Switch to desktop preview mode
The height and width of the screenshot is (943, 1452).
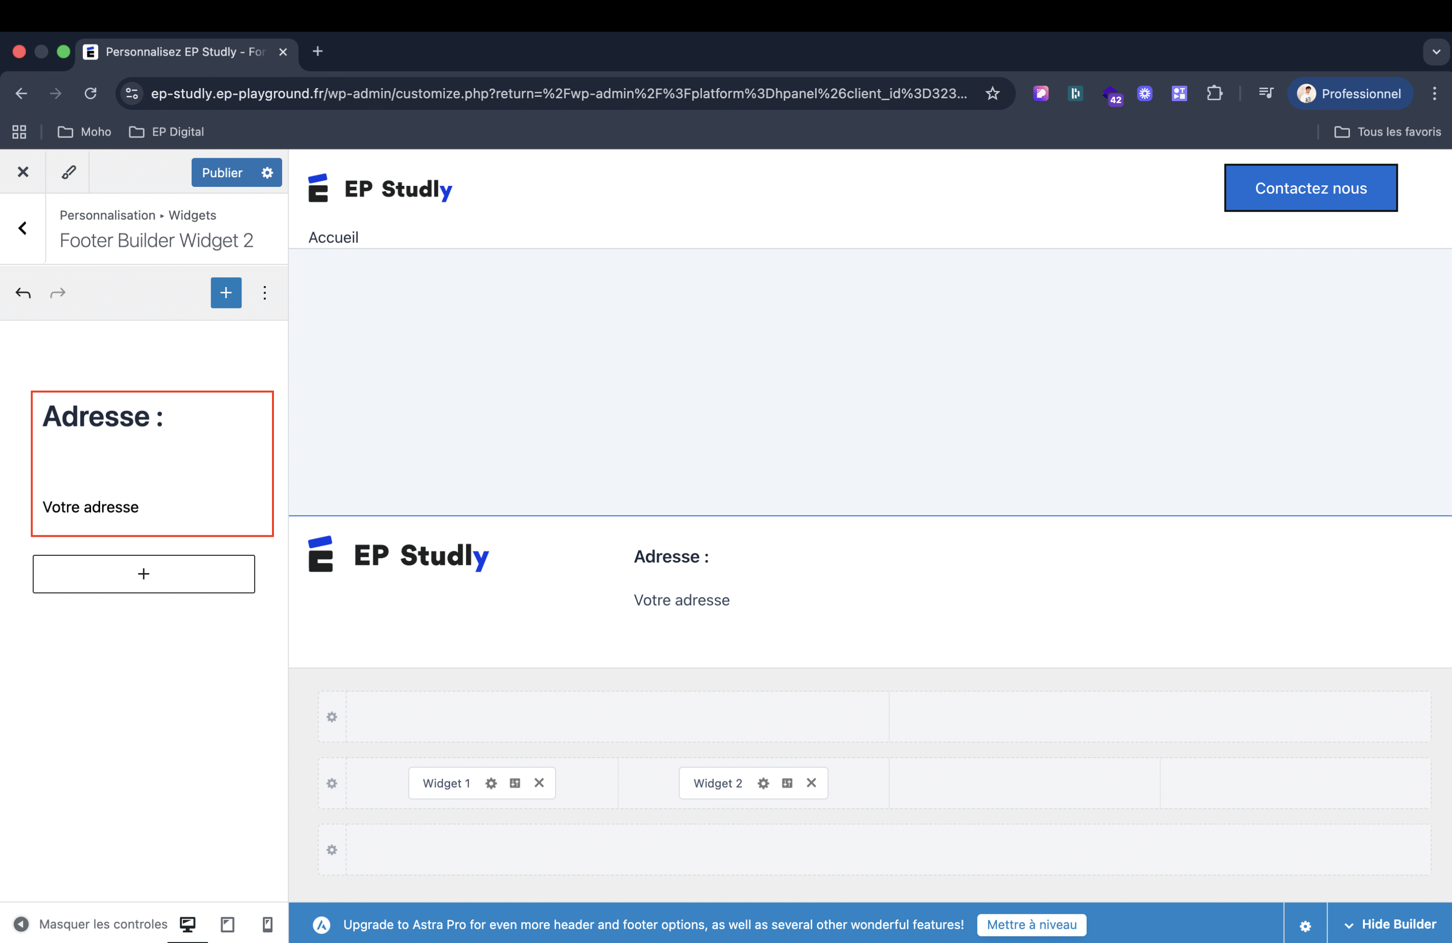(187, 924)
